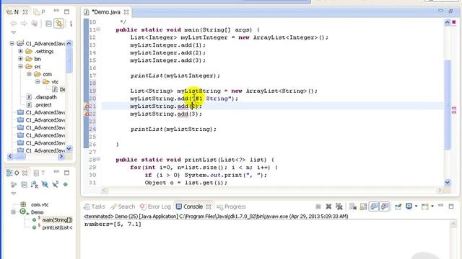Close the Demo.java editor tab
This screenshot has height=259, width=462.
pos(126,12)
